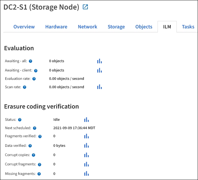Open the Hardware tab
This screenshot has height=180, width=198.
(56, 27)
